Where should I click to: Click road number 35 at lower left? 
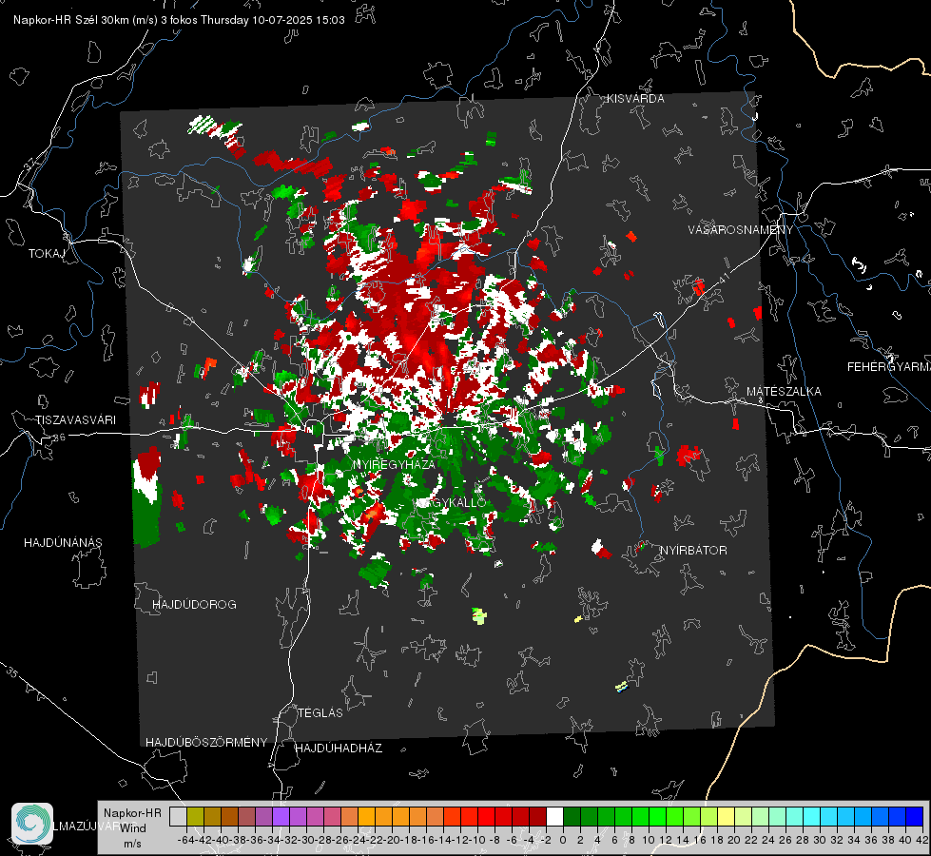click(12, 671)
